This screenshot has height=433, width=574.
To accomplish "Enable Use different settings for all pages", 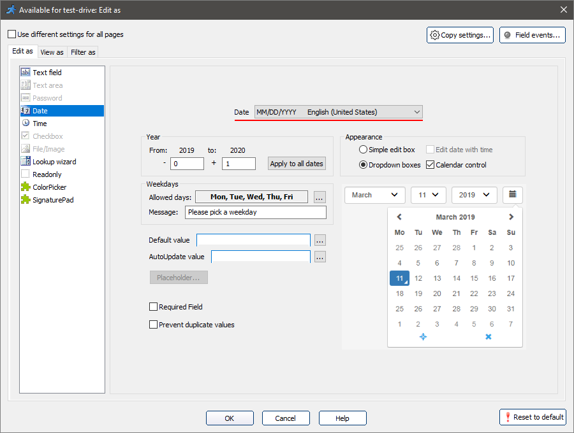I will point(12,34).
